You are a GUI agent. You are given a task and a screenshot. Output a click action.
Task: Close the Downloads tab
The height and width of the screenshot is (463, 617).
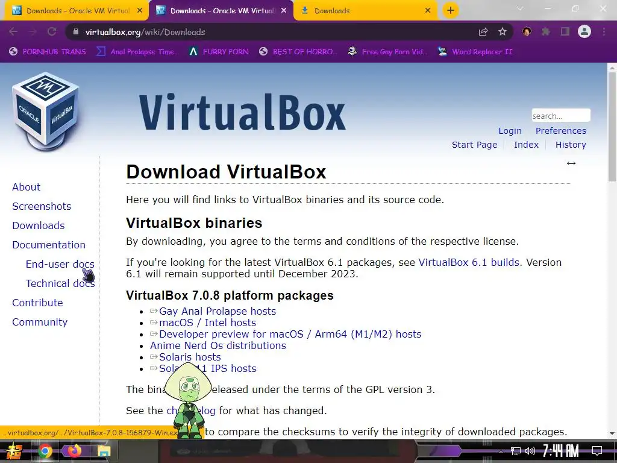click(x=428, y=11)
